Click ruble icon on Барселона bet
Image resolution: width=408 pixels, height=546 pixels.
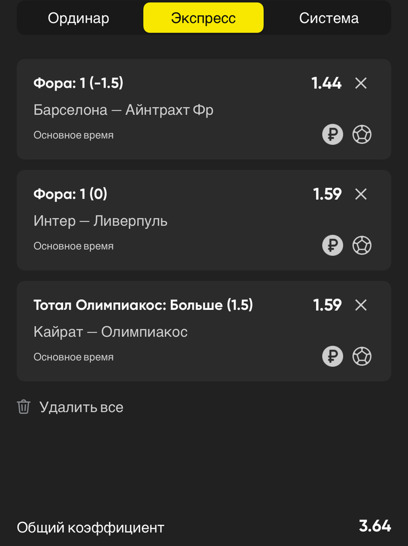(x=333, y=135)
